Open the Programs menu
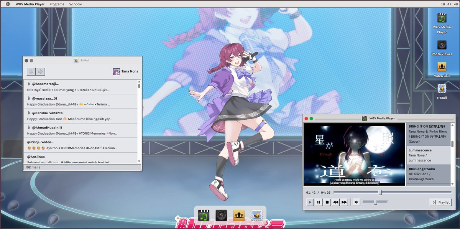460x229 pixels. 57,4
